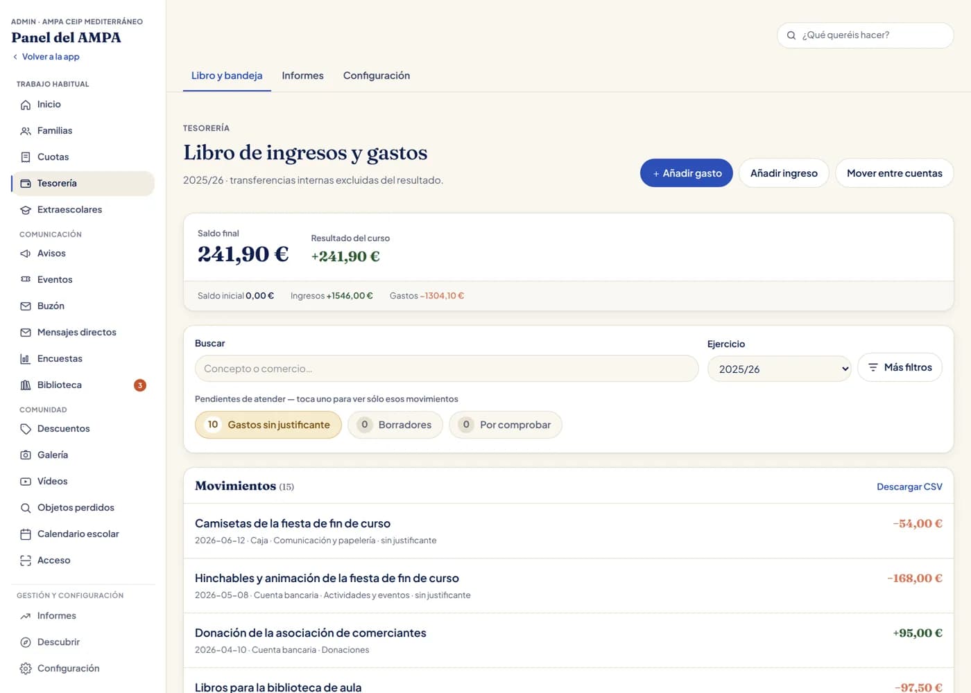Open the Hinchables y animación movement row

coord(569,586)
